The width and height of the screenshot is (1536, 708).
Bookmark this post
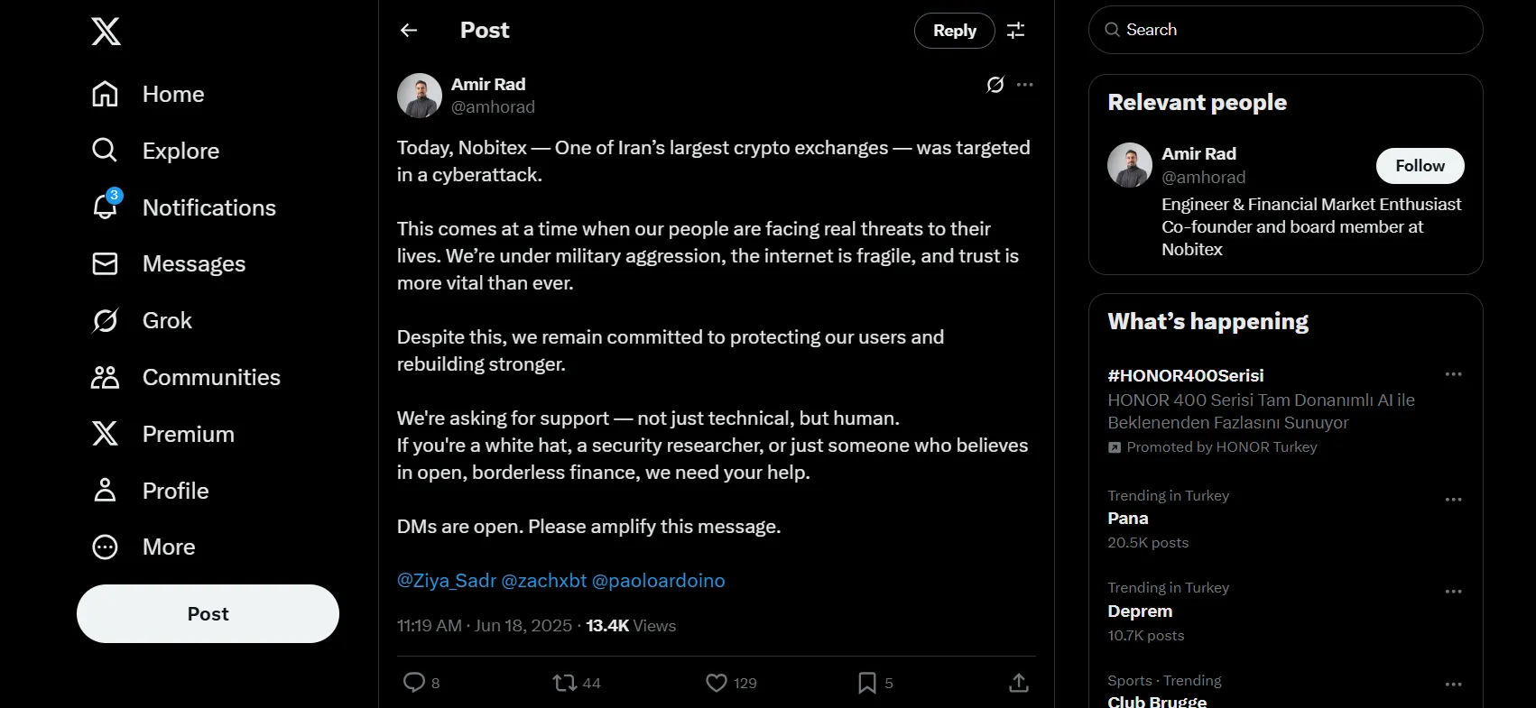coord(866,683)
